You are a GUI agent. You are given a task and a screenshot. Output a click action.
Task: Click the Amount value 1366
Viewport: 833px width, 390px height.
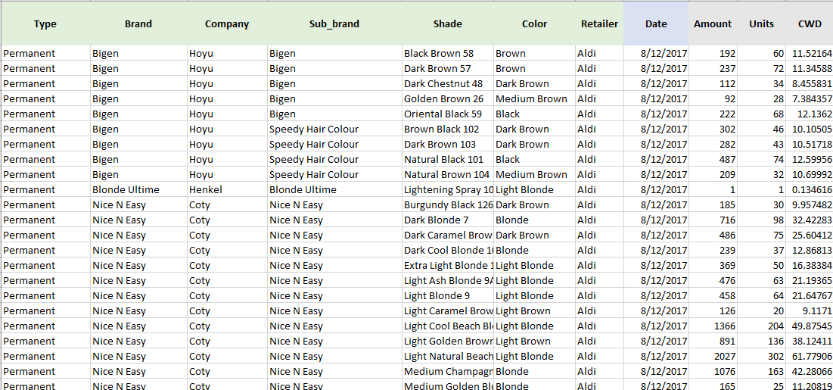[713, 326]
